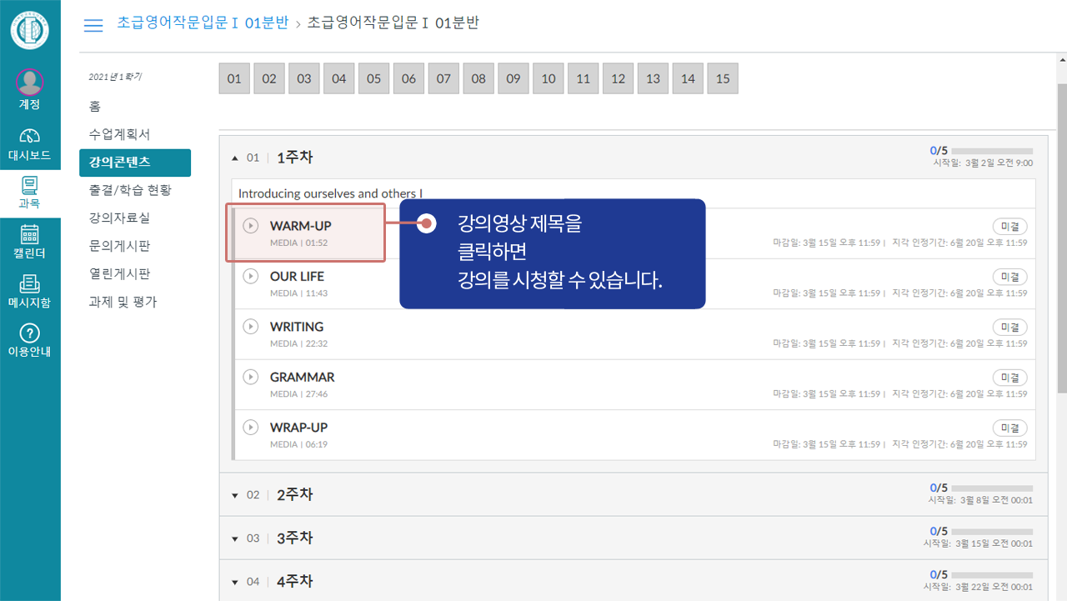Select the 과목 courses icon
Image resolution: width=1067 pixels, height=601 pixels.
click(x=29, y=190)
